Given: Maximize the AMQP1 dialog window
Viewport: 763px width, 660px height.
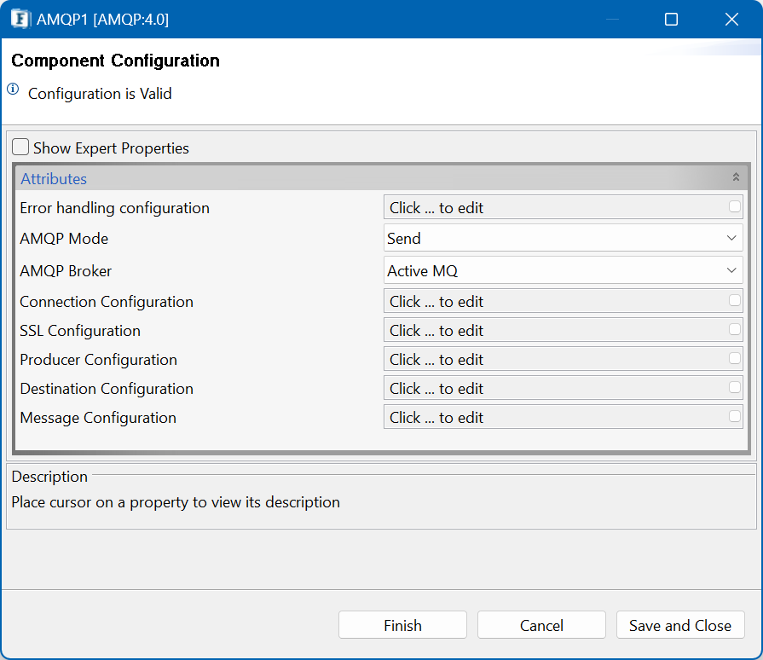Looking at the screenshot, I should [671, 20].
